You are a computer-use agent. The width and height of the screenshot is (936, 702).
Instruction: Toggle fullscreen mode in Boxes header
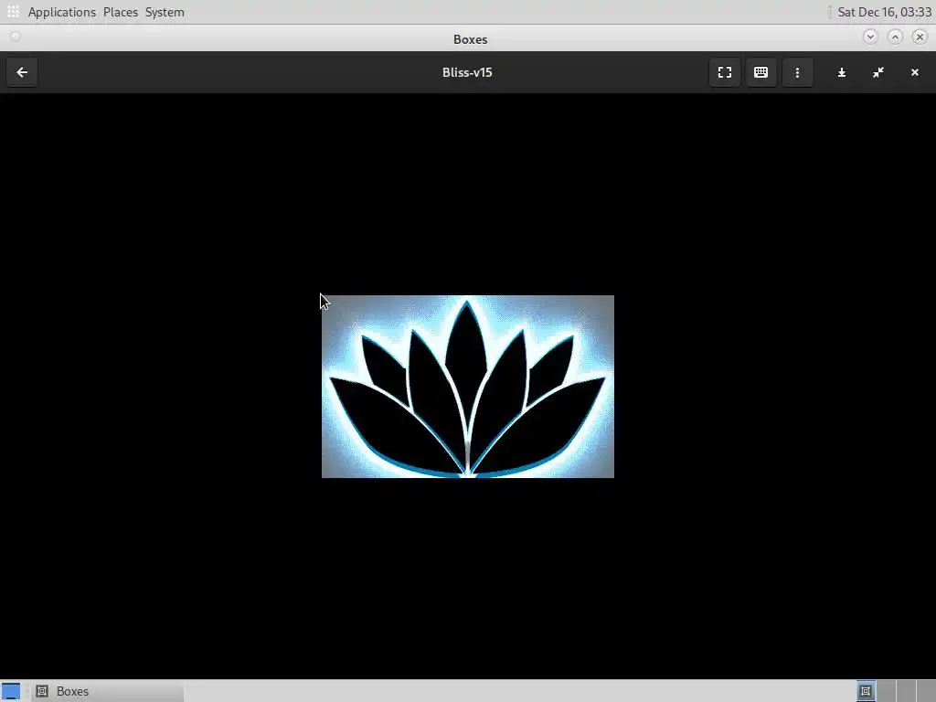coord(725,72)
